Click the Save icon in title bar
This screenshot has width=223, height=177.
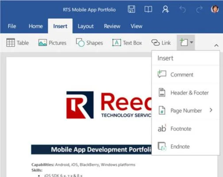coord(131,9)
